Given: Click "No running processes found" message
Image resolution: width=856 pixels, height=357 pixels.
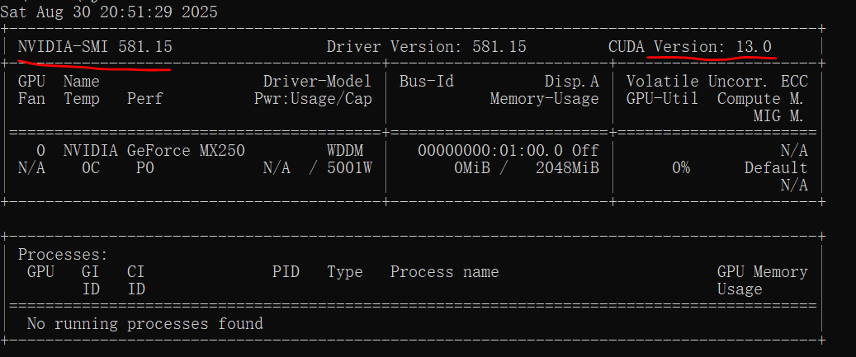Looking at the screenshot, I should 144,324.
